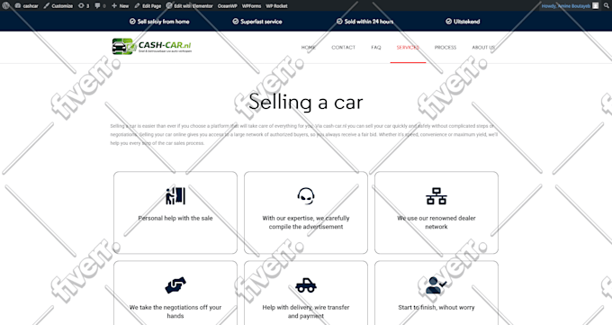Select Start to finish, wihout worry text
The image size is (612, 325).
tap(436, 307)
